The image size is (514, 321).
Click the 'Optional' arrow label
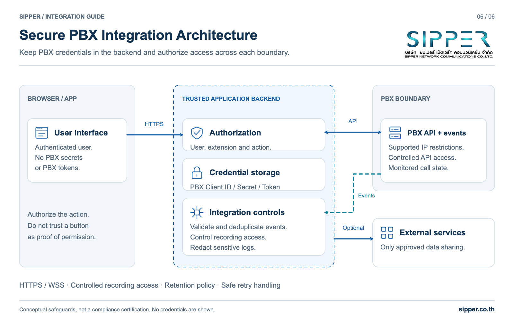click(x=353, y=228)
